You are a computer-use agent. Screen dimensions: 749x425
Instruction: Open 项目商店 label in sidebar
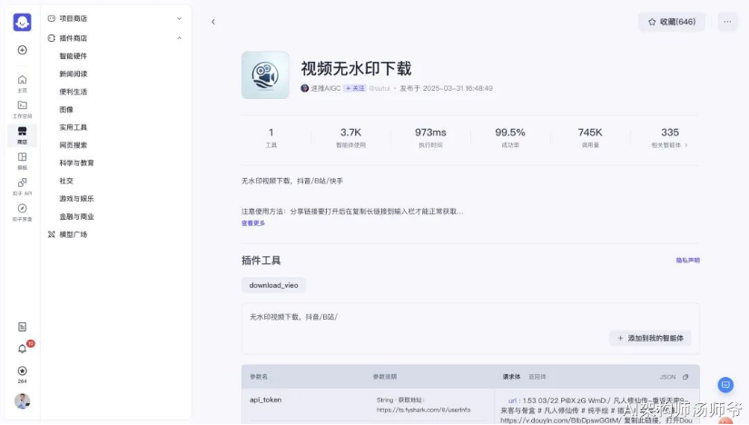click(x=74, y=18)
